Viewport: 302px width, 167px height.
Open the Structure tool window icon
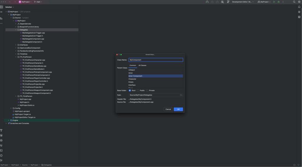(x=1, y=18)
